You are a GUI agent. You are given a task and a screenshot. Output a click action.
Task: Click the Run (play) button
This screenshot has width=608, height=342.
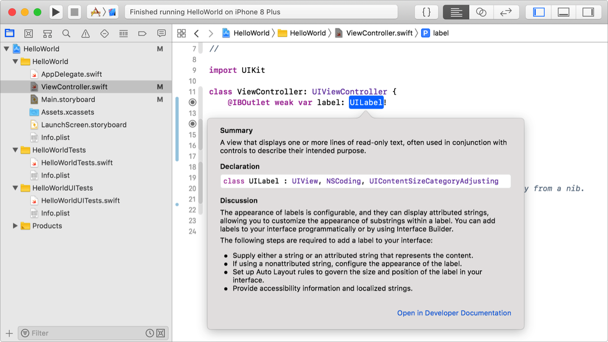pos(56,12)
